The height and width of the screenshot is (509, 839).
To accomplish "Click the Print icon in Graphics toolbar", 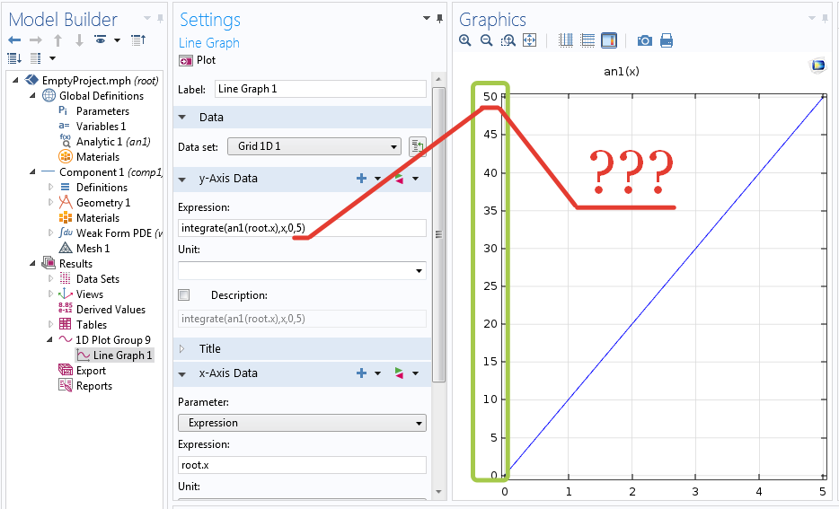I will 667,40.
